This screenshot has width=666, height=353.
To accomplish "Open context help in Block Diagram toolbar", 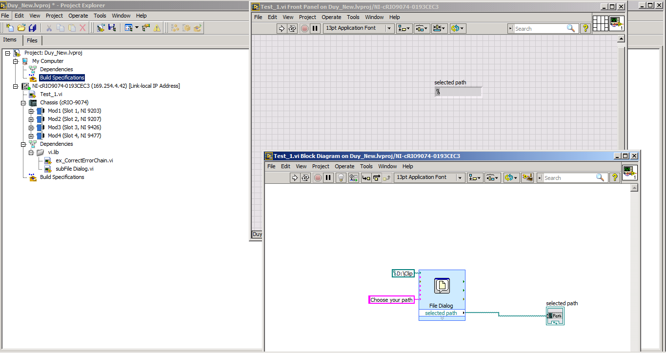I will pos(615,178).
